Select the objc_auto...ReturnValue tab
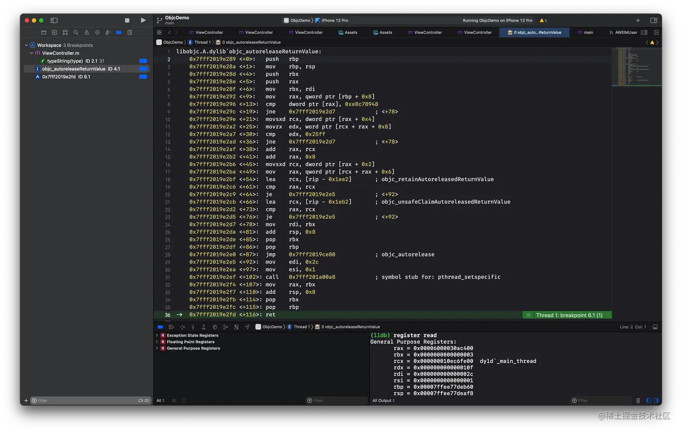682x432 pixels. [x=535, y=32]
